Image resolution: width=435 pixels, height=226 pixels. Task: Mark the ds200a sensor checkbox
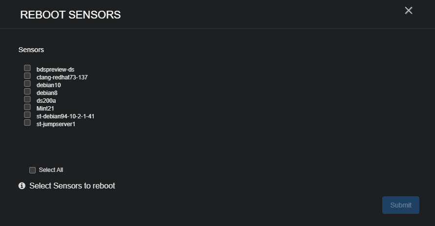(x=27, y=99)
